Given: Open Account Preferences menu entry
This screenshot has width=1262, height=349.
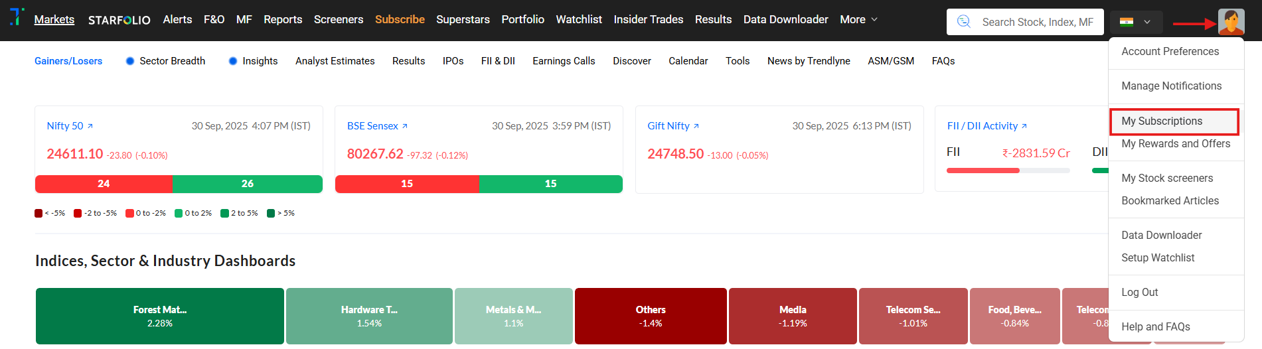Looking at the screenshot, I should [1170, 52].
